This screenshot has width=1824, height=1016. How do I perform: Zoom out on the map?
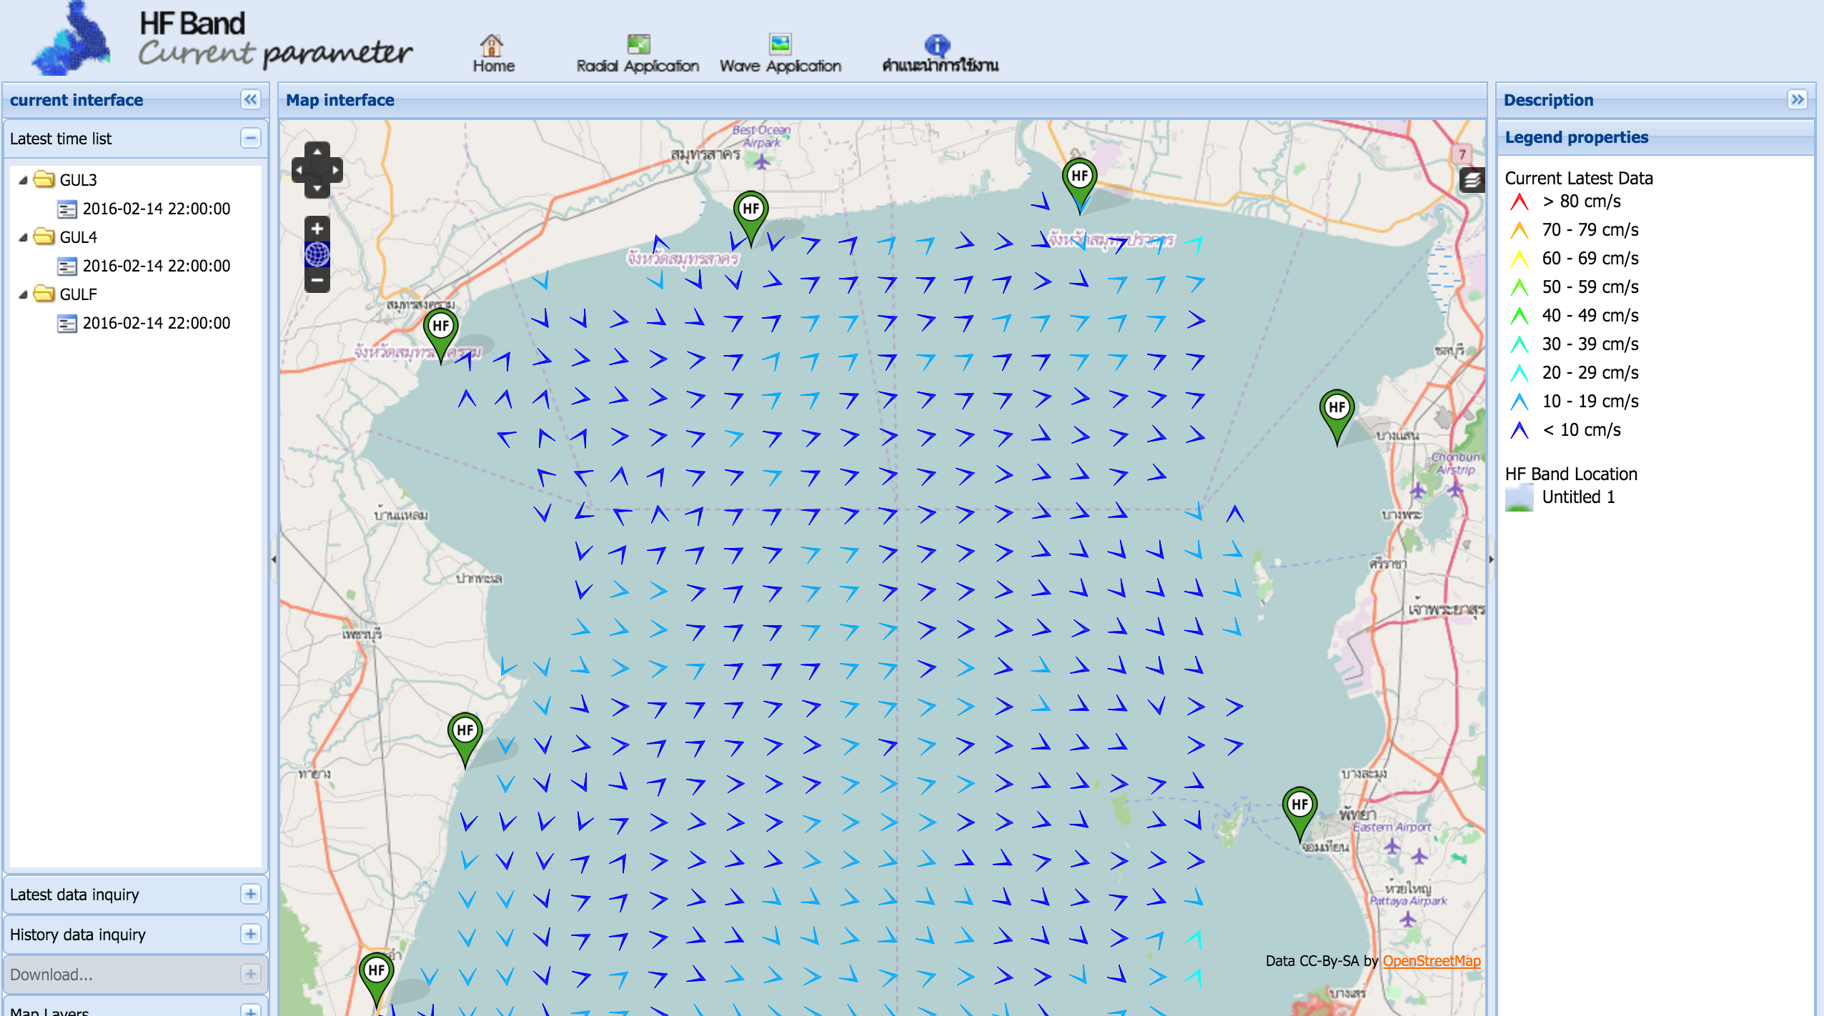click(317, 280)
